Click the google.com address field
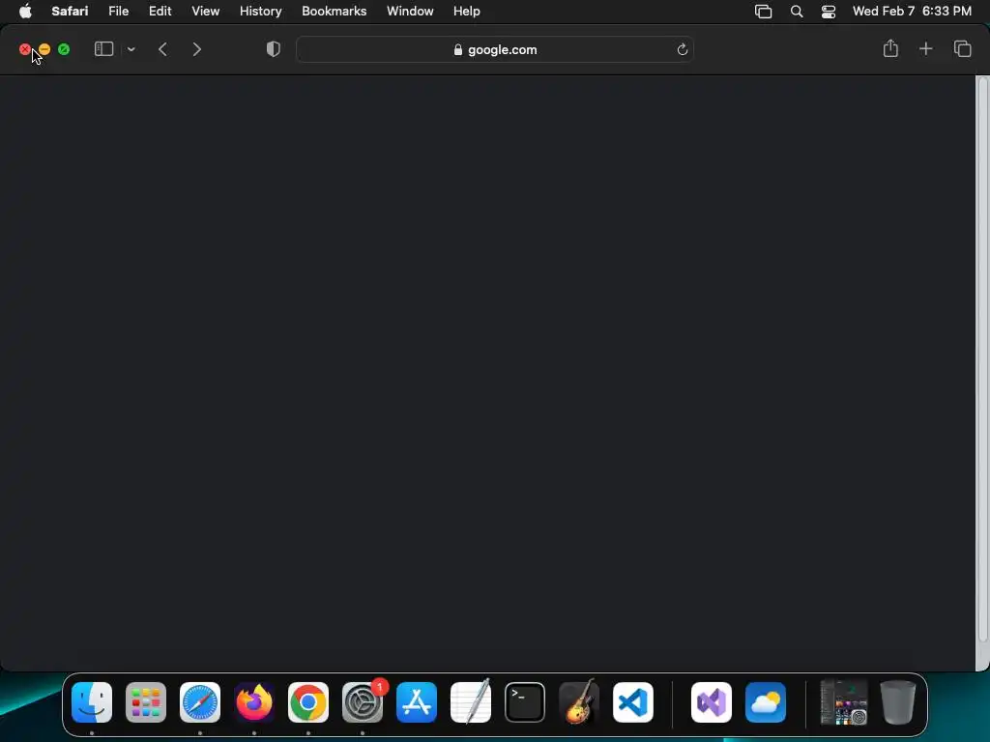Viewport: 990px width, 742px height. (495, 49)
